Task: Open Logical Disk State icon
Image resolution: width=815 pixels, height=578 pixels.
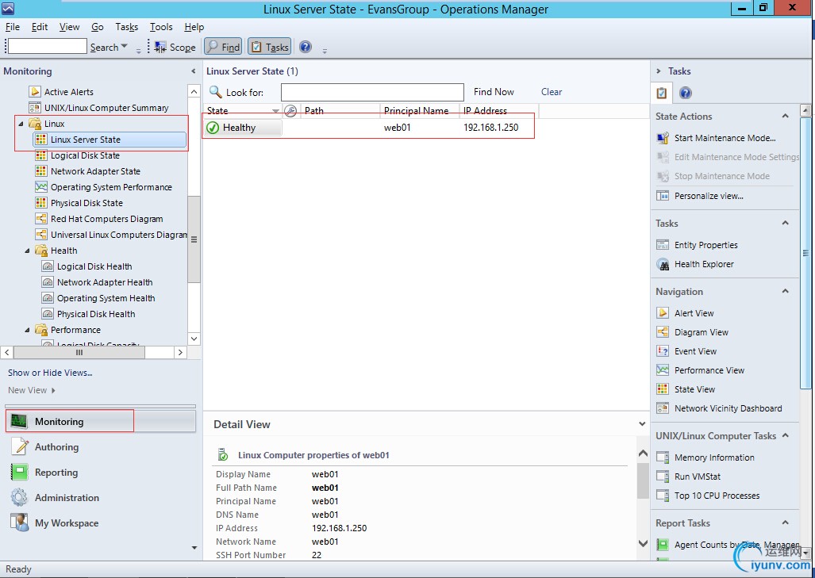Action: coord(41,155)
